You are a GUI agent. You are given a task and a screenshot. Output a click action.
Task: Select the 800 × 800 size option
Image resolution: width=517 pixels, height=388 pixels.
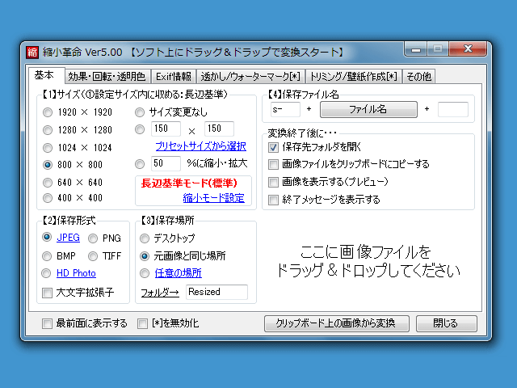[x=48, y=165]
